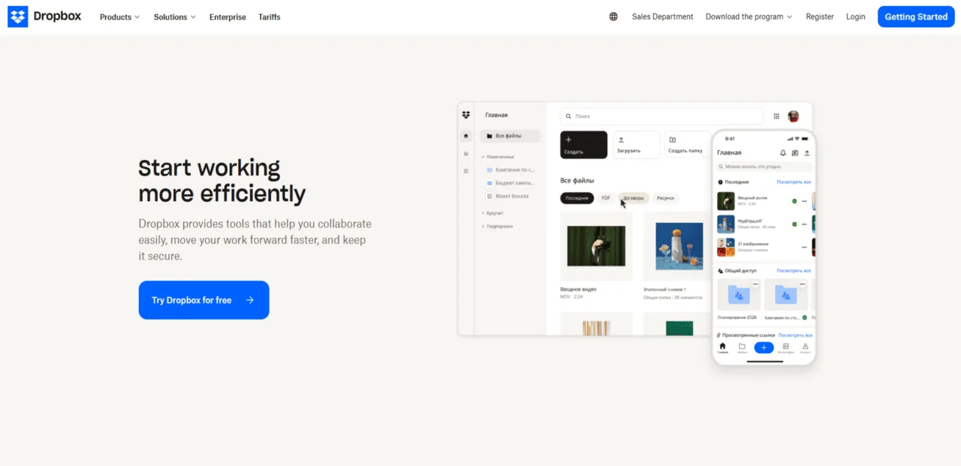
Task: Open the Login link
Action: pos(855,17)
